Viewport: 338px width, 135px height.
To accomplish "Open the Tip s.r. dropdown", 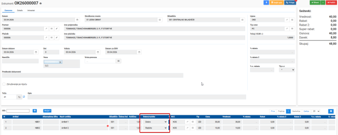I will click(x=287, y=70).
